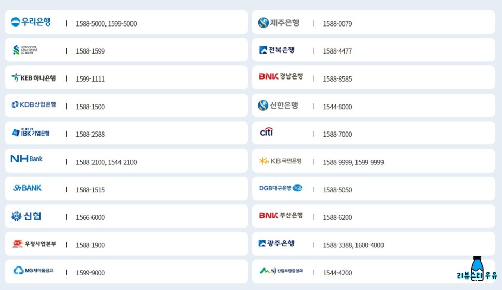Click the 우정사업본부 logo

tap(34, 244)
